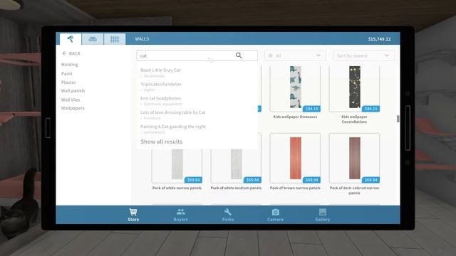Open Pack of white medium panels item
The height and width of the screenshot is (256, 456).
[236, 166]
